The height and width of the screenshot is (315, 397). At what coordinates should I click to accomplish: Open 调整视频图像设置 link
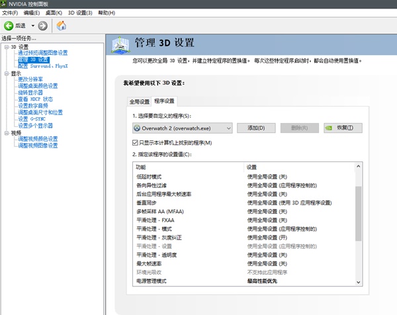(38, 146)
